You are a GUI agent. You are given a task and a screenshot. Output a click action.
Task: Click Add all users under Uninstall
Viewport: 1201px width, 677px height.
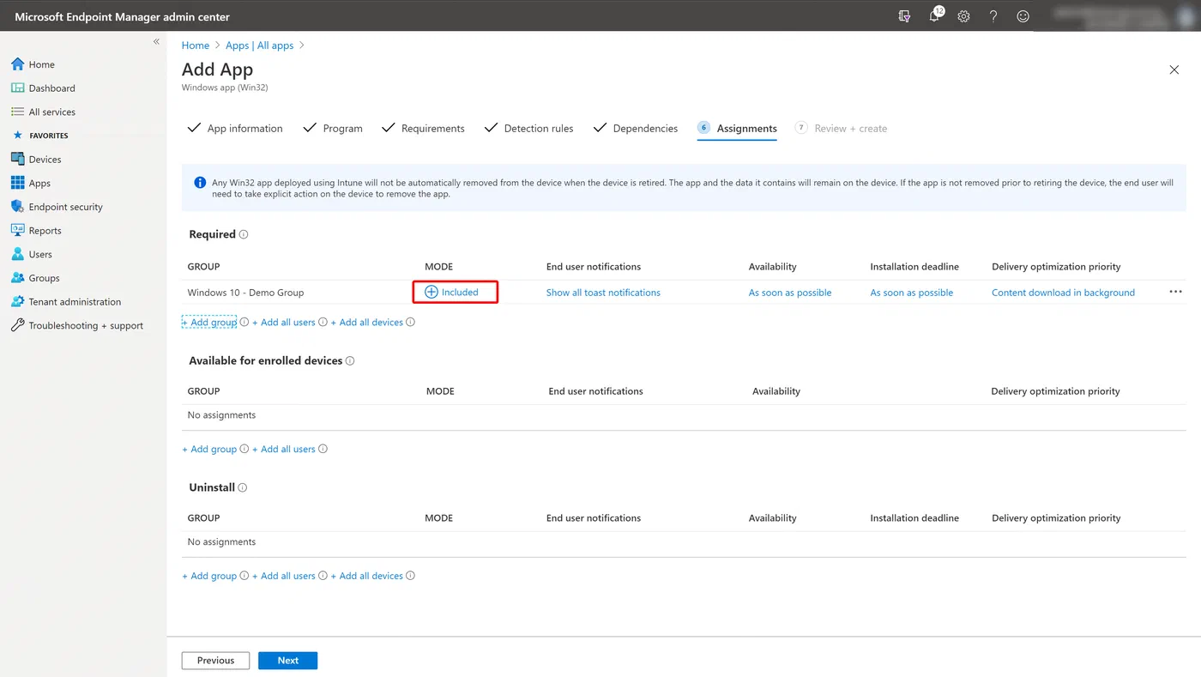pos(284,577)
